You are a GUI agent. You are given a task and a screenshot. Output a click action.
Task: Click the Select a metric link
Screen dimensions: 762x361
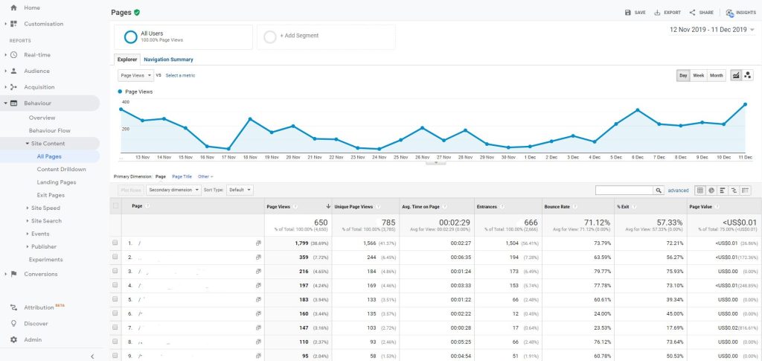[180, 76]
